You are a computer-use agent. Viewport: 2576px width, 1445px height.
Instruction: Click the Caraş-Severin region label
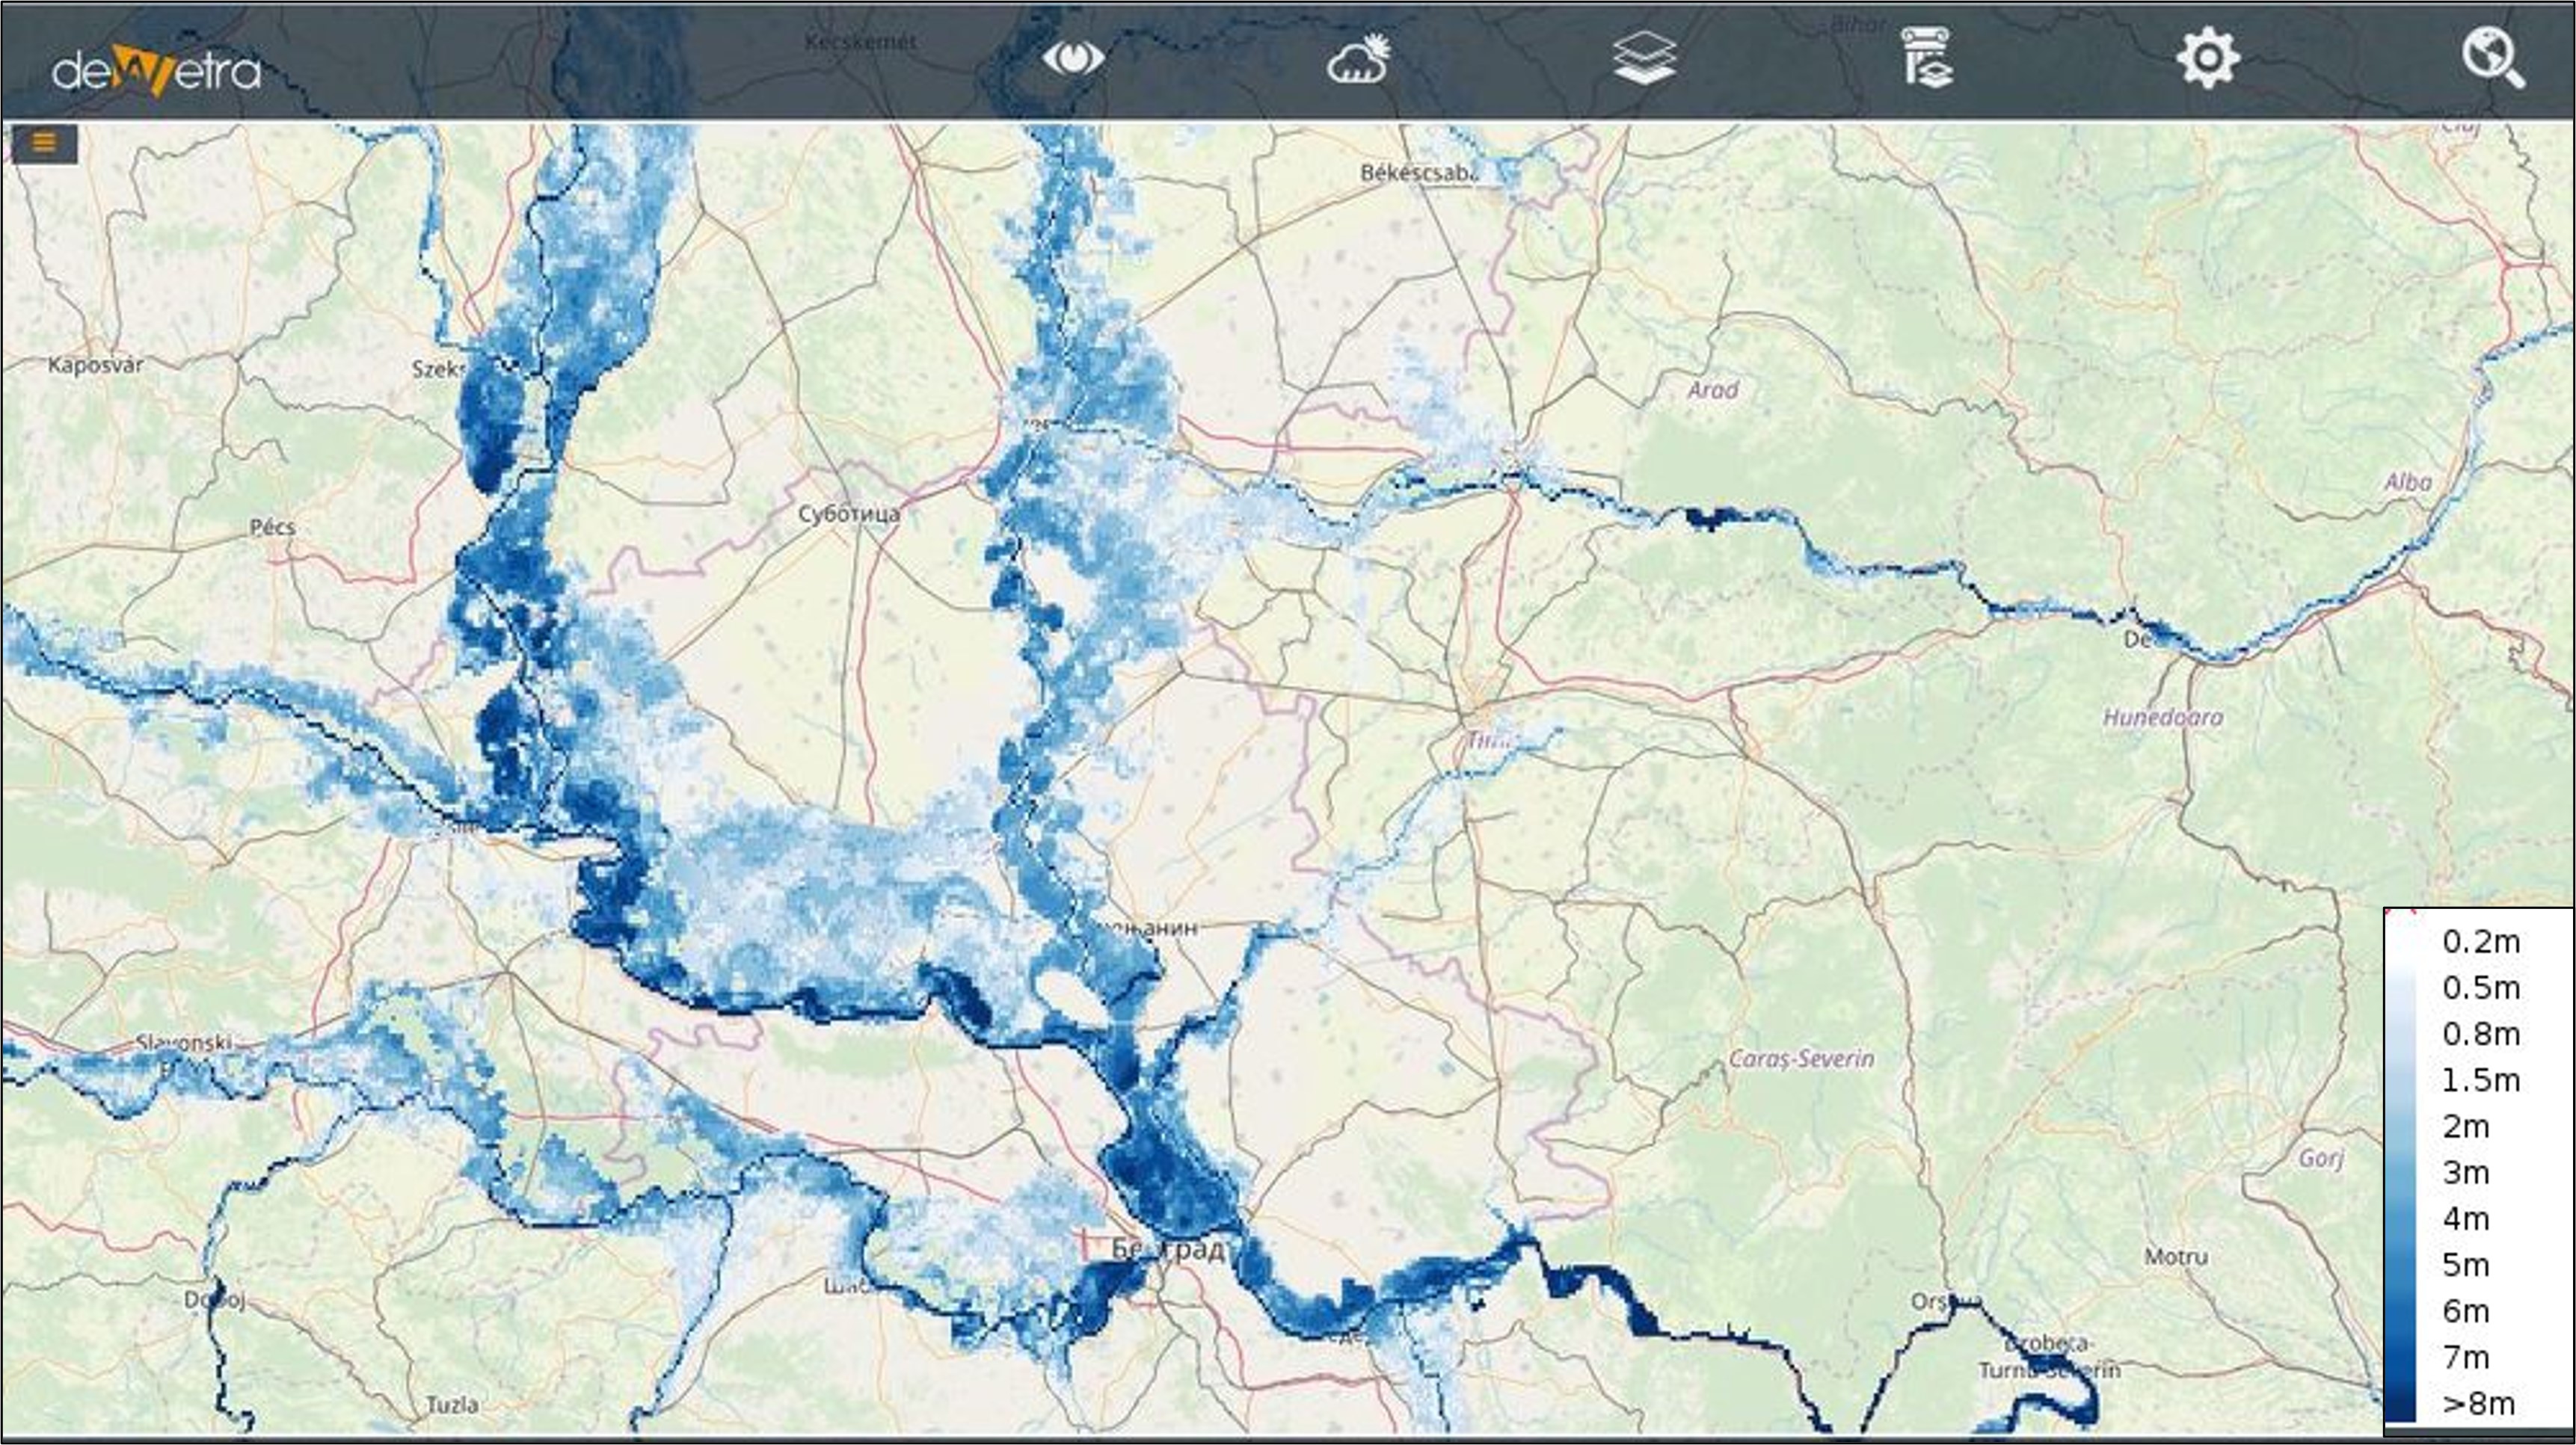click(1801, 1058)
